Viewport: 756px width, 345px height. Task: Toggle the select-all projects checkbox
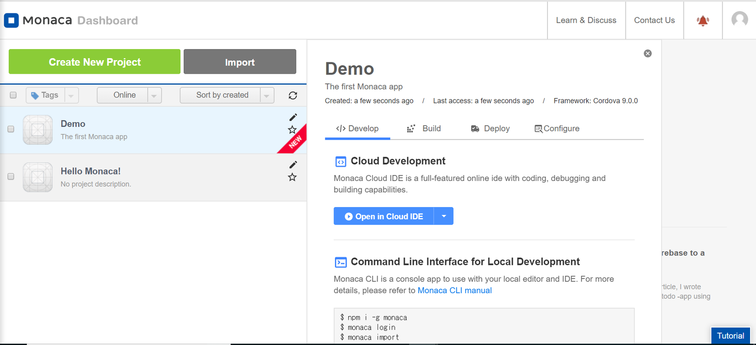tap(13, 95)
